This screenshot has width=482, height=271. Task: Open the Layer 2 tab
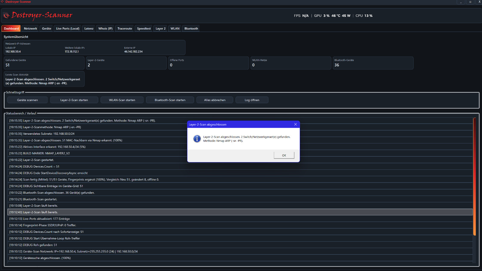[x=161, y=29]
